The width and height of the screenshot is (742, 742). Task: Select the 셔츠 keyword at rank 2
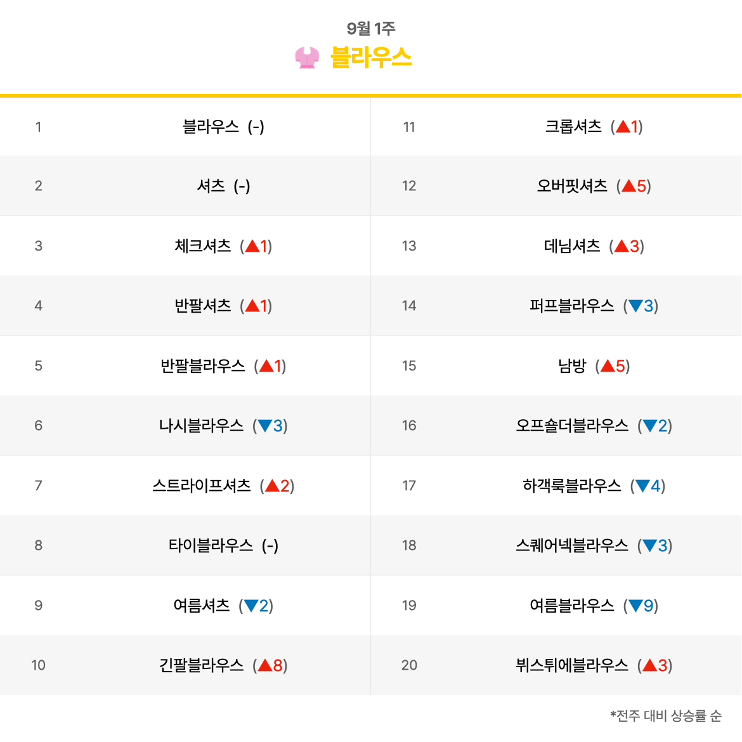tap(211, 186)
